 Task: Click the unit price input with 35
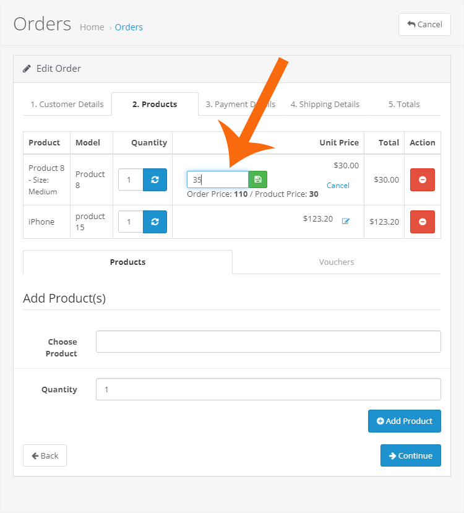[x=218, y=179]
